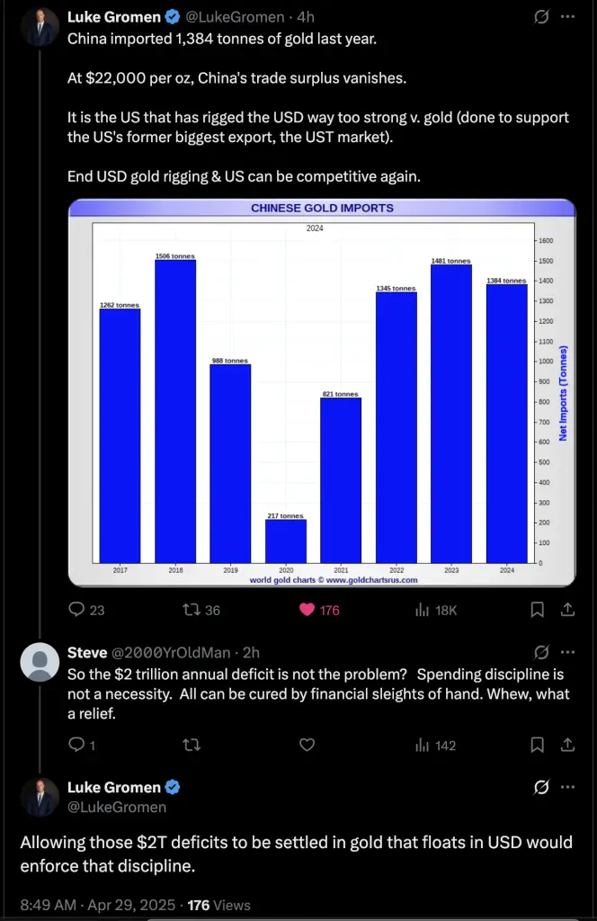Reply to Luke Gromen's gold imports tweet
Viewport: 597px width, 921px height.
point(86,610)
